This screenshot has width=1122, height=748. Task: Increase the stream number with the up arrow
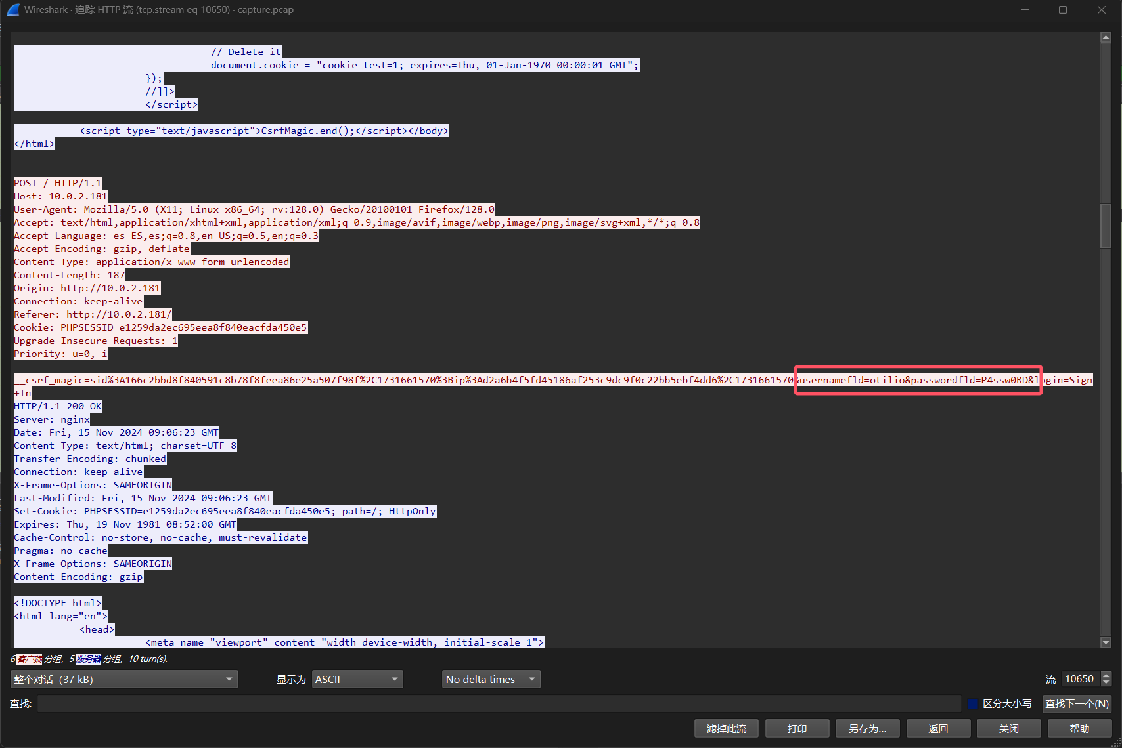coord(1106,675)
